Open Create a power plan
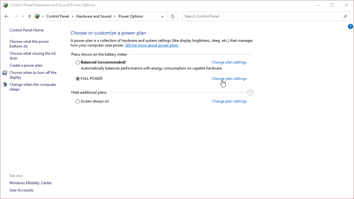This screenshot has width=354, height=199. (x=26, y=65)
